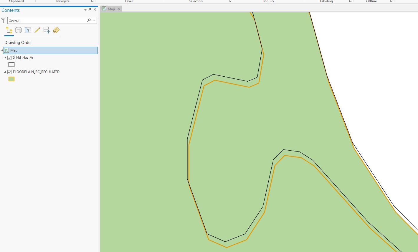Click the filter icon beside the search box
Screen dimensions: 418x252
(x=3, y=20)
